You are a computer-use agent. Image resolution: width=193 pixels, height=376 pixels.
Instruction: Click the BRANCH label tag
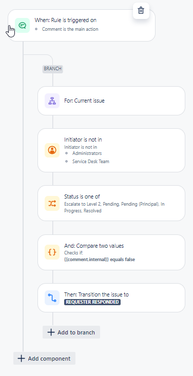point(52,69)
